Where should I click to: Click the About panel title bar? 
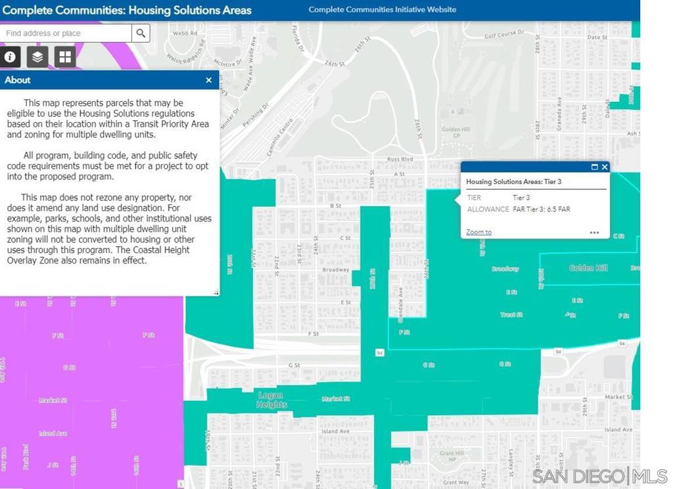click(99, 80)
